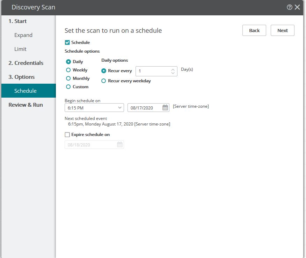
Task: Go to 3. Options step
Action: [x=21, y=77]
